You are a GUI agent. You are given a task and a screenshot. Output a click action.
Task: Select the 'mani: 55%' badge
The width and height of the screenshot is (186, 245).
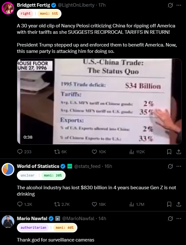tap(49, 14)
